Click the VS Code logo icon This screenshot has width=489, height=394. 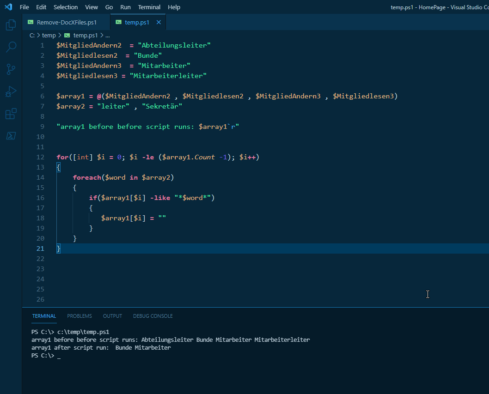pyautogui.click(x=8, y=7)
